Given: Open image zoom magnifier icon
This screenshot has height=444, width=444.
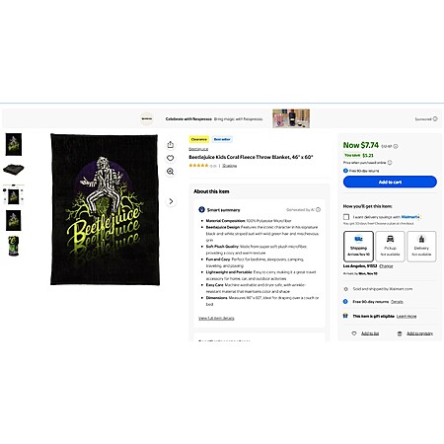Looking at the screenshot, I should click(171, 172).
